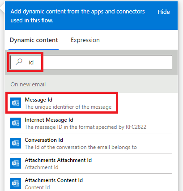Switch to the Expression tab
The image size is (183, 191).
pos(85,40)
